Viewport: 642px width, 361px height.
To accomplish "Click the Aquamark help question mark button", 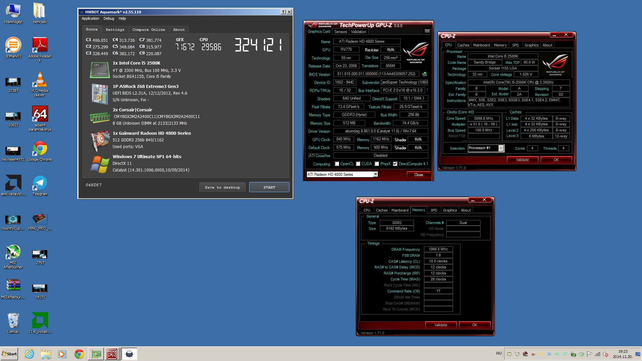I will [283, 12].
